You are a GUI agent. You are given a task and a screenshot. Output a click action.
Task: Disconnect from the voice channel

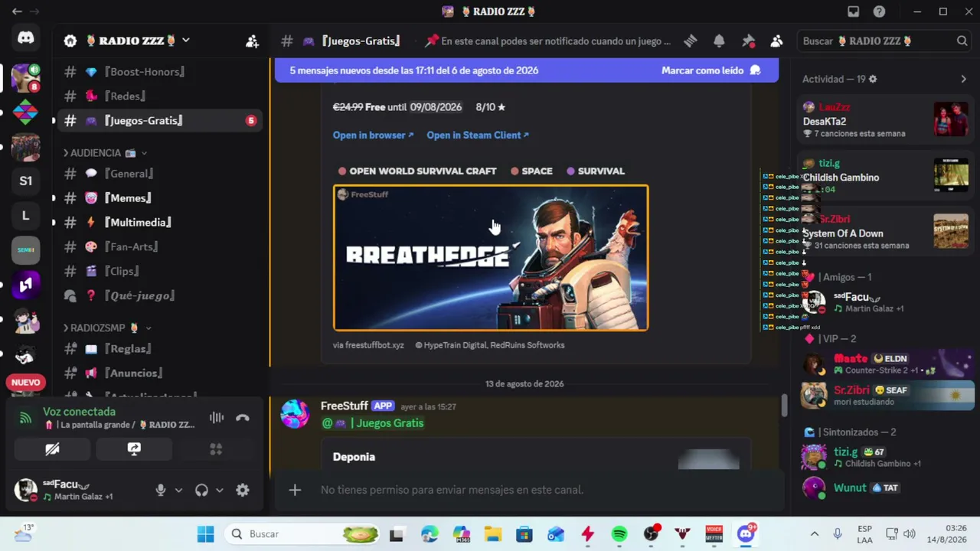(243, 418)
